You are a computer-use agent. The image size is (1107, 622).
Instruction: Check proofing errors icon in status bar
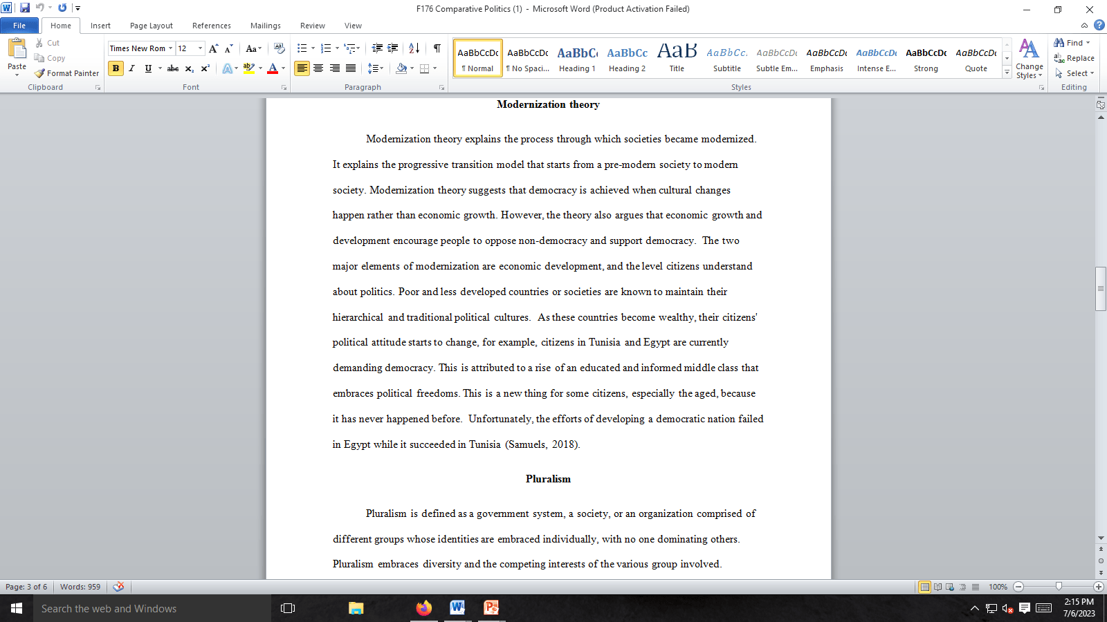tap(119, 587)
